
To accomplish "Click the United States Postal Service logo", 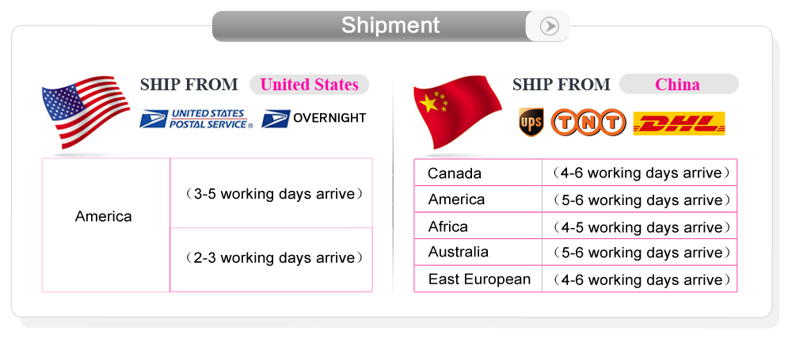I will point(196,119).
